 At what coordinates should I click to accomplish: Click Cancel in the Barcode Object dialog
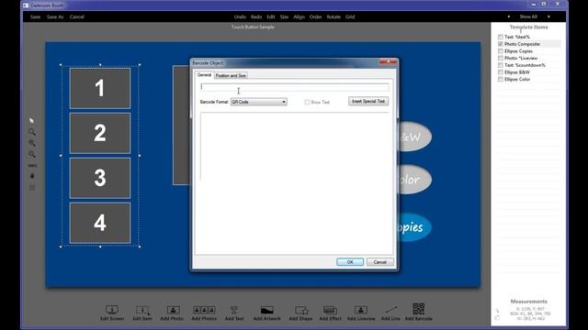click(379, 262)
